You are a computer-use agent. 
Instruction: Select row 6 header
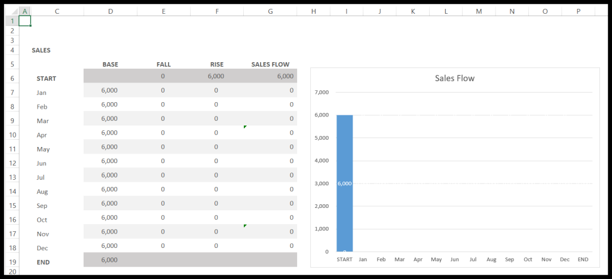tap(11, 78)
